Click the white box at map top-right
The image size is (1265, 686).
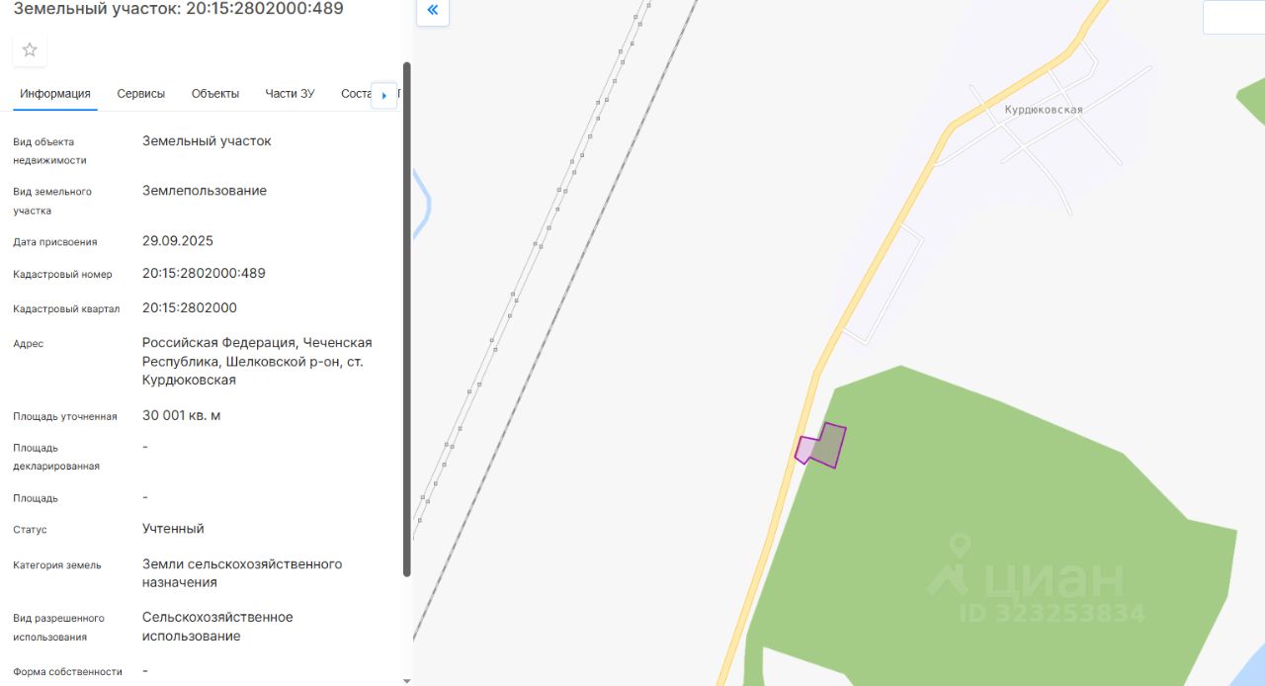tap(1233, 17)
